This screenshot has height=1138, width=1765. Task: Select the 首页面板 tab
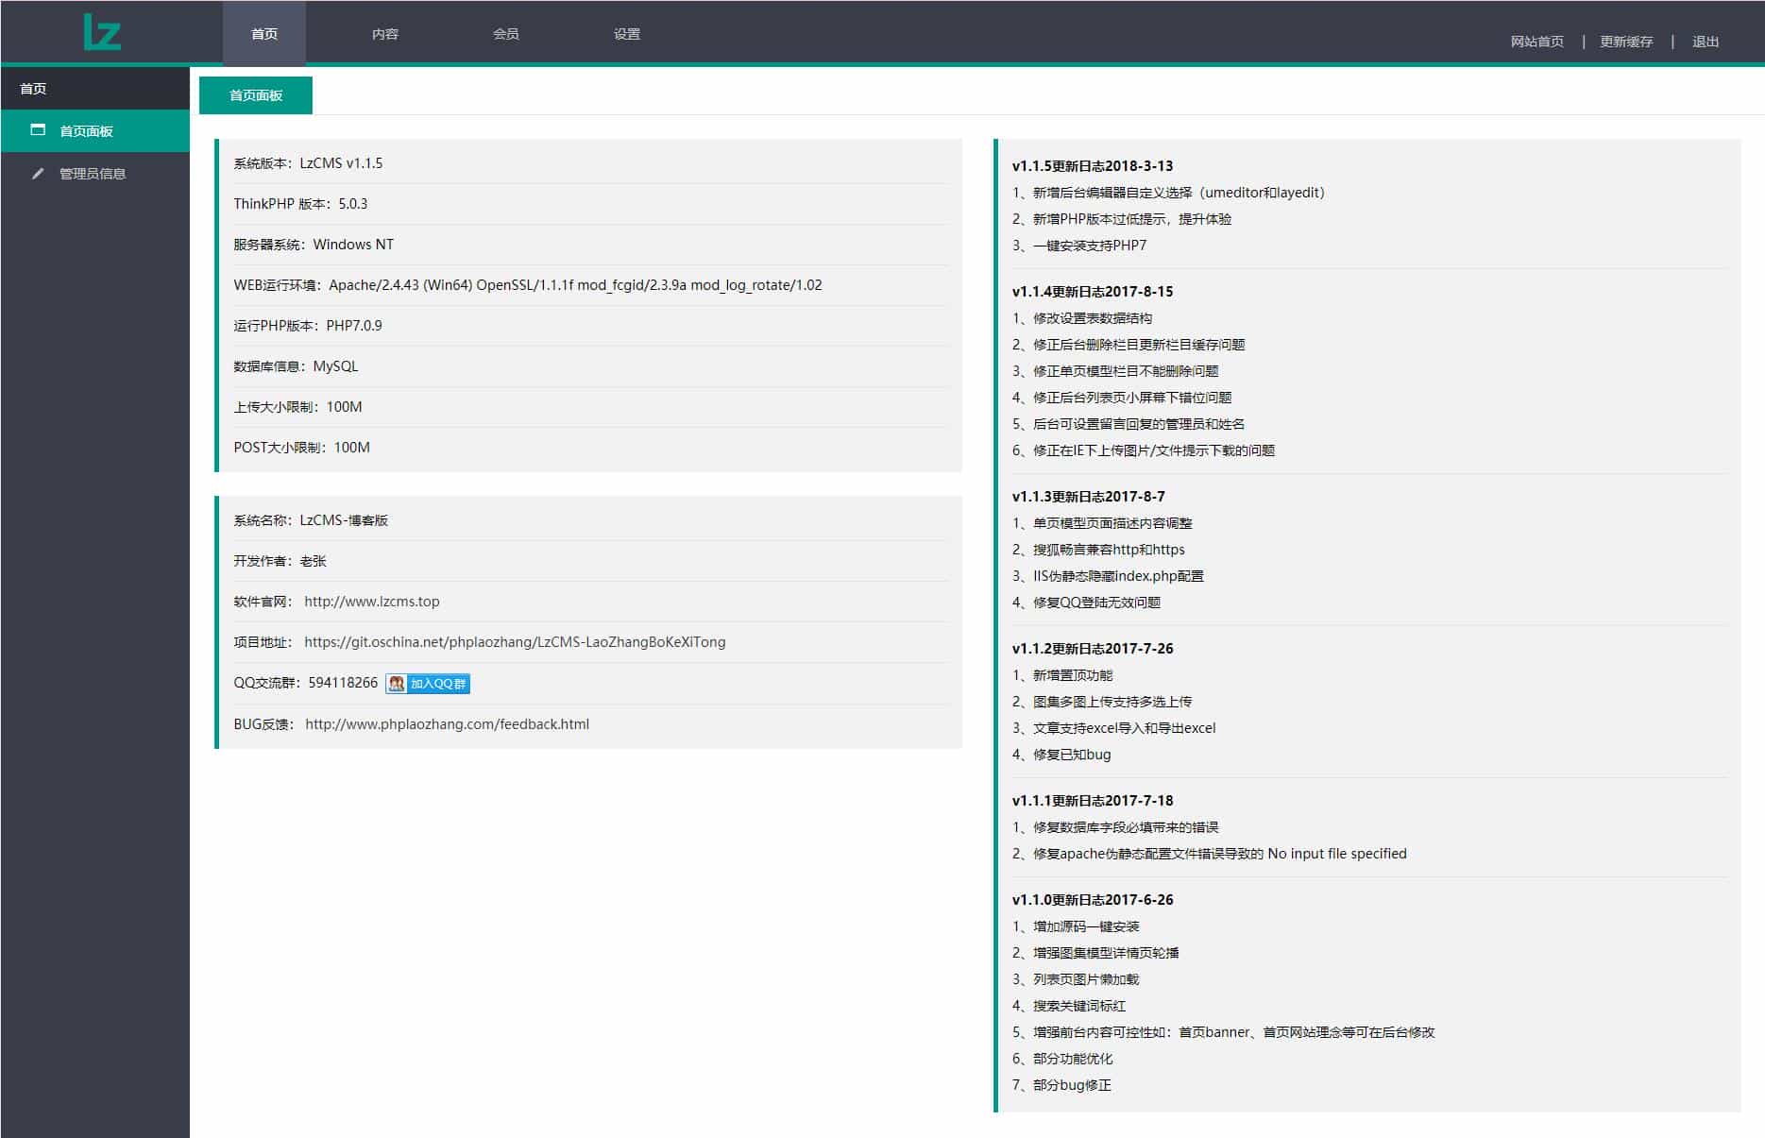click(256, 95)
